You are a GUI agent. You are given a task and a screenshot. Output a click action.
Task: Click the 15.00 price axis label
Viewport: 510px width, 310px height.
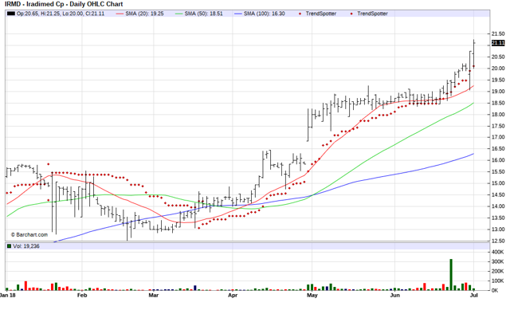pyautogui.click(x=498, y=183)
